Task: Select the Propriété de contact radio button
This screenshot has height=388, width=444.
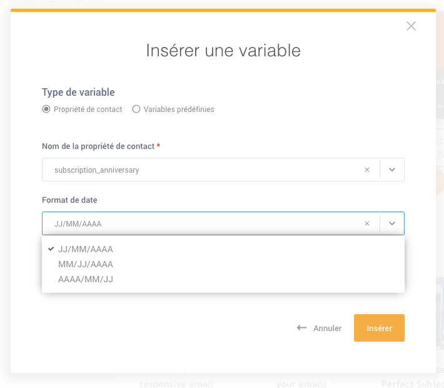Action: (46, 109)
